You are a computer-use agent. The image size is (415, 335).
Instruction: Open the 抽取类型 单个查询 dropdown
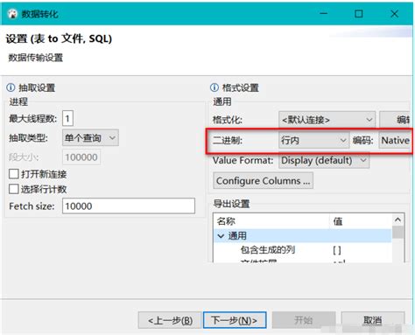tap(90, 137)
